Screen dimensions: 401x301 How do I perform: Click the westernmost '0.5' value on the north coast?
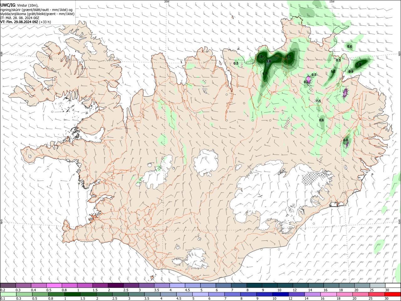coord(236,64)
